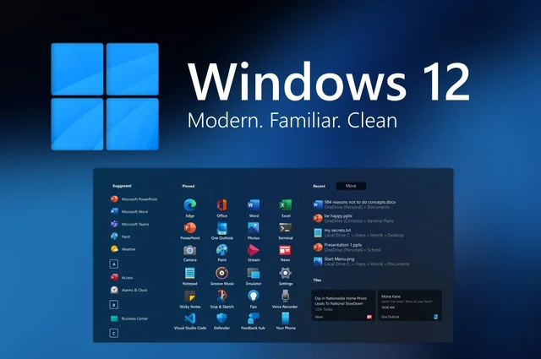Jump to letter C index header
Viewport: 541px width, 359px height.
pos(114,333)
